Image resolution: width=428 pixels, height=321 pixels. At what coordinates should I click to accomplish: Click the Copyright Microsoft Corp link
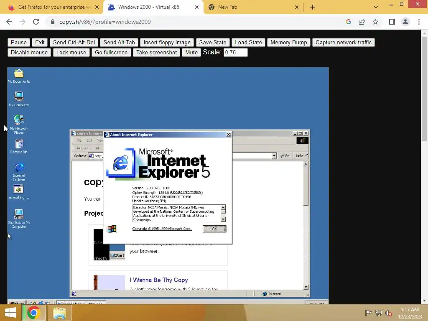[x=162, y=229]
